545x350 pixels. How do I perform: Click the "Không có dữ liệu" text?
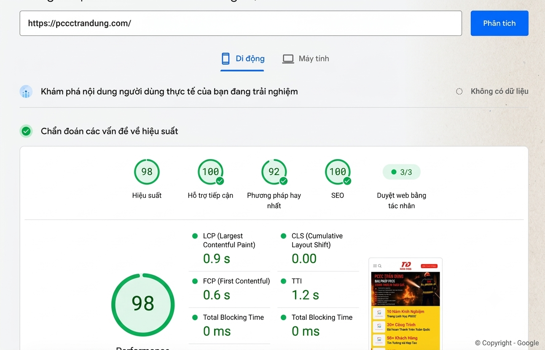point(499,91)
